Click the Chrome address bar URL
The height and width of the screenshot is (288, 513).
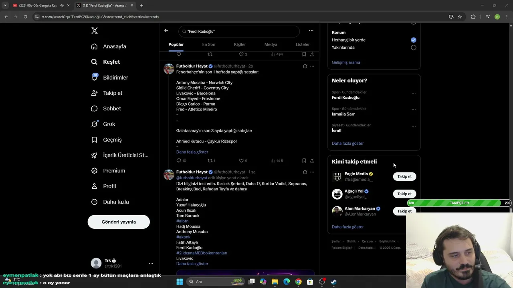[x=101, y=17]
